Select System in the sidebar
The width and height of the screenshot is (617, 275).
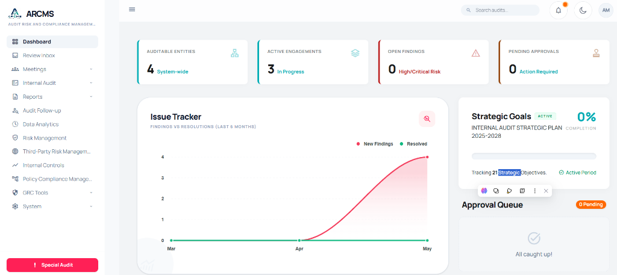pos(52,206)
